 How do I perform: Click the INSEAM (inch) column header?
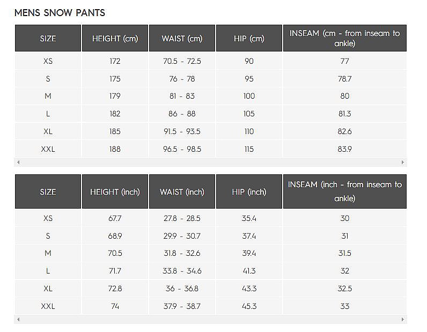pos(344,191)
